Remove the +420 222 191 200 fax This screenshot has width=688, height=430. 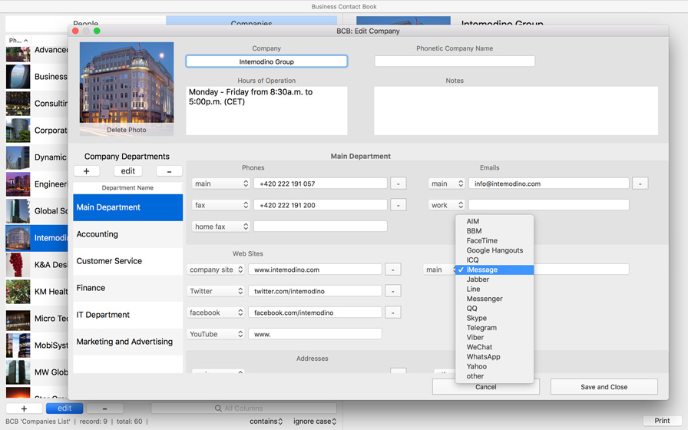tap(398, 205)
